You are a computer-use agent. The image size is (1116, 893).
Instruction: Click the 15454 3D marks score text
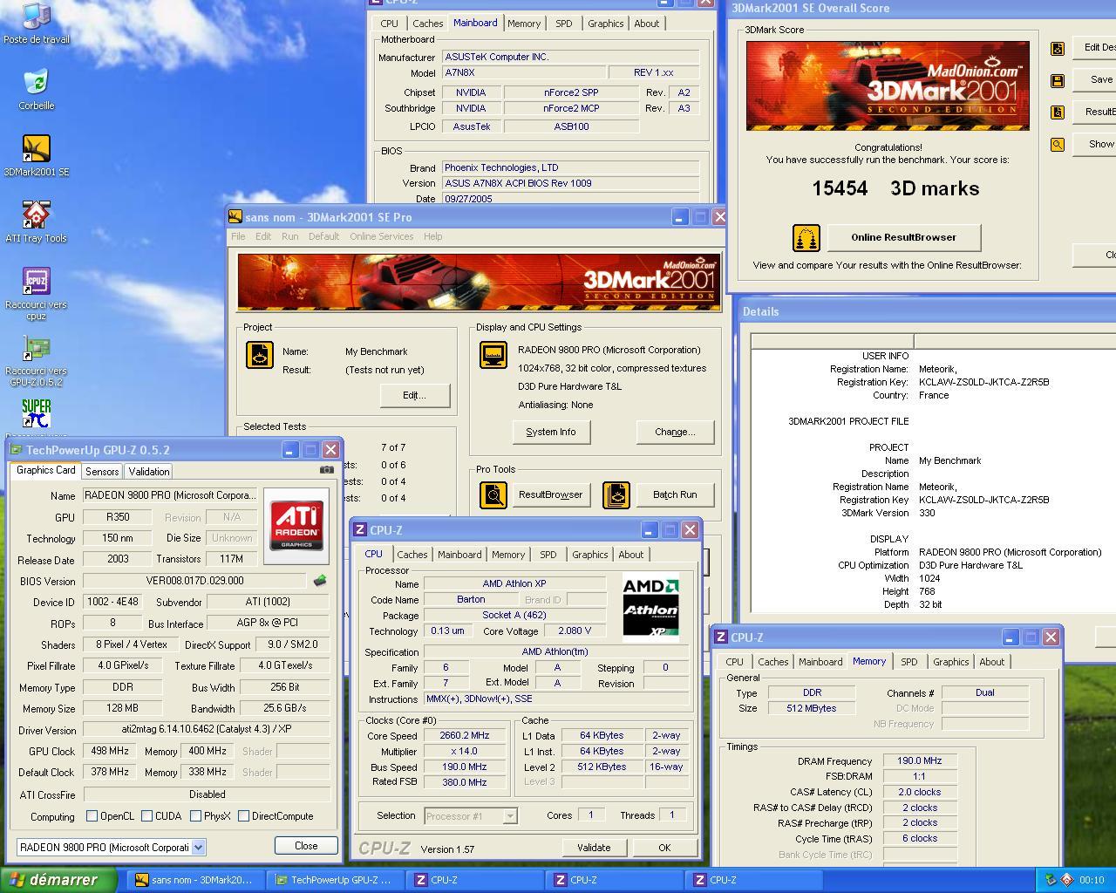[x=895, y=188]
